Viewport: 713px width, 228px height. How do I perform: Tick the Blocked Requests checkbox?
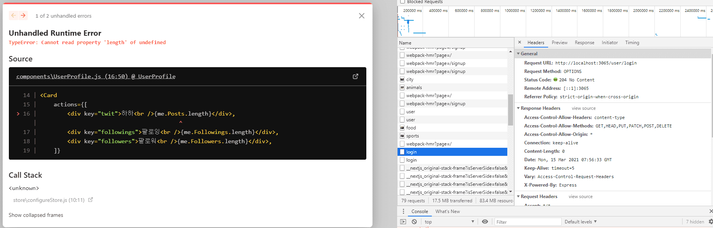click(403, 2)
